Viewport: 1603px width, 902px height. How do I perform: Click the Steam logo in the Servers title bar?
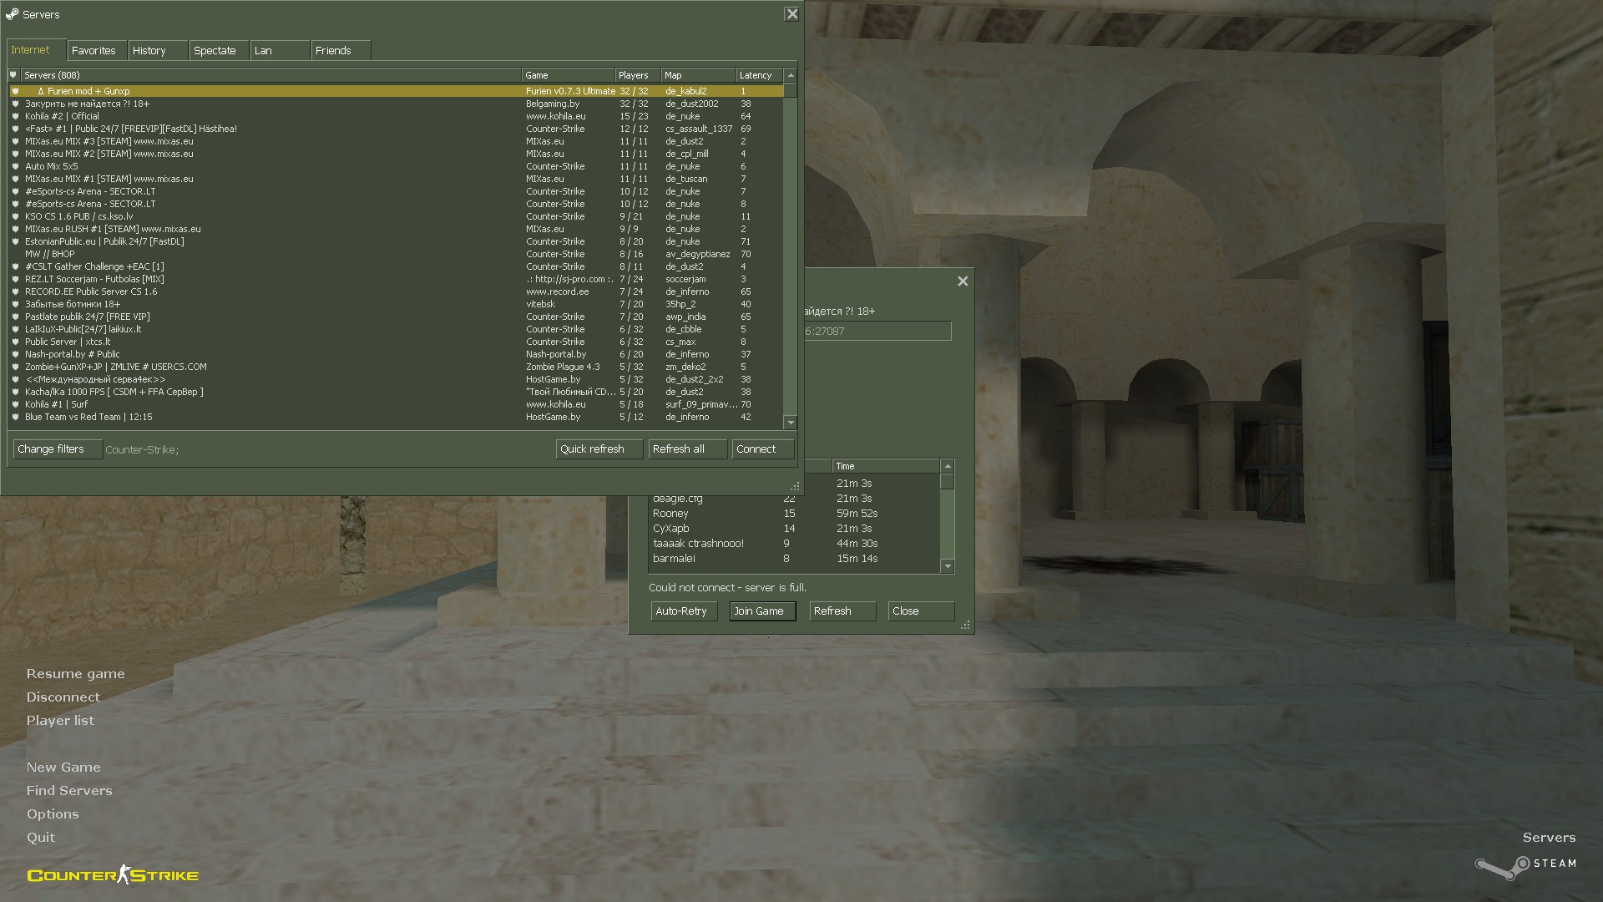[12, 14]
